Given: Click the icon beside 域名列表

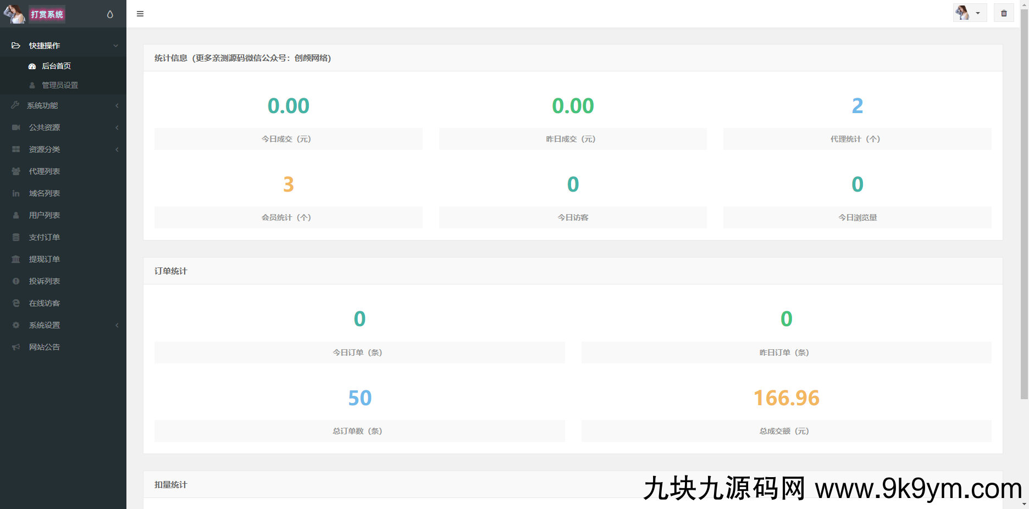Looking at the screenshot, I should [16, 193].
